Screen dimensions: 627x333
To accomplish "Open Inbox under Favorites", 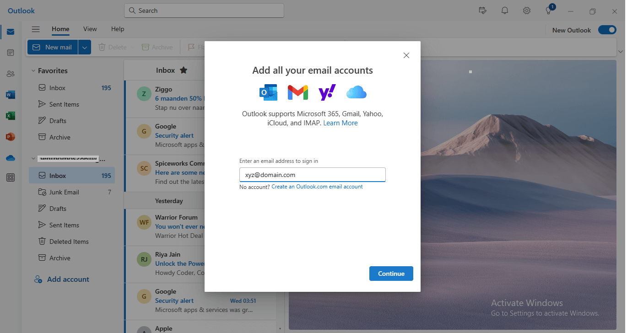I will pos(72,88).
